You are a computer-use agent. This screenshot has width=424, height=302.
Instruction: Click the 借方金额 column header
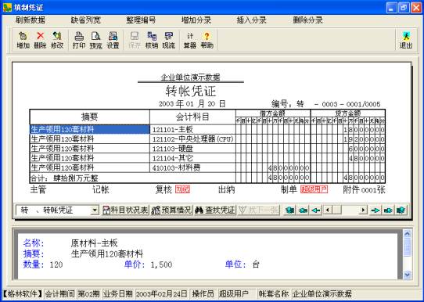tap(272, 113)
